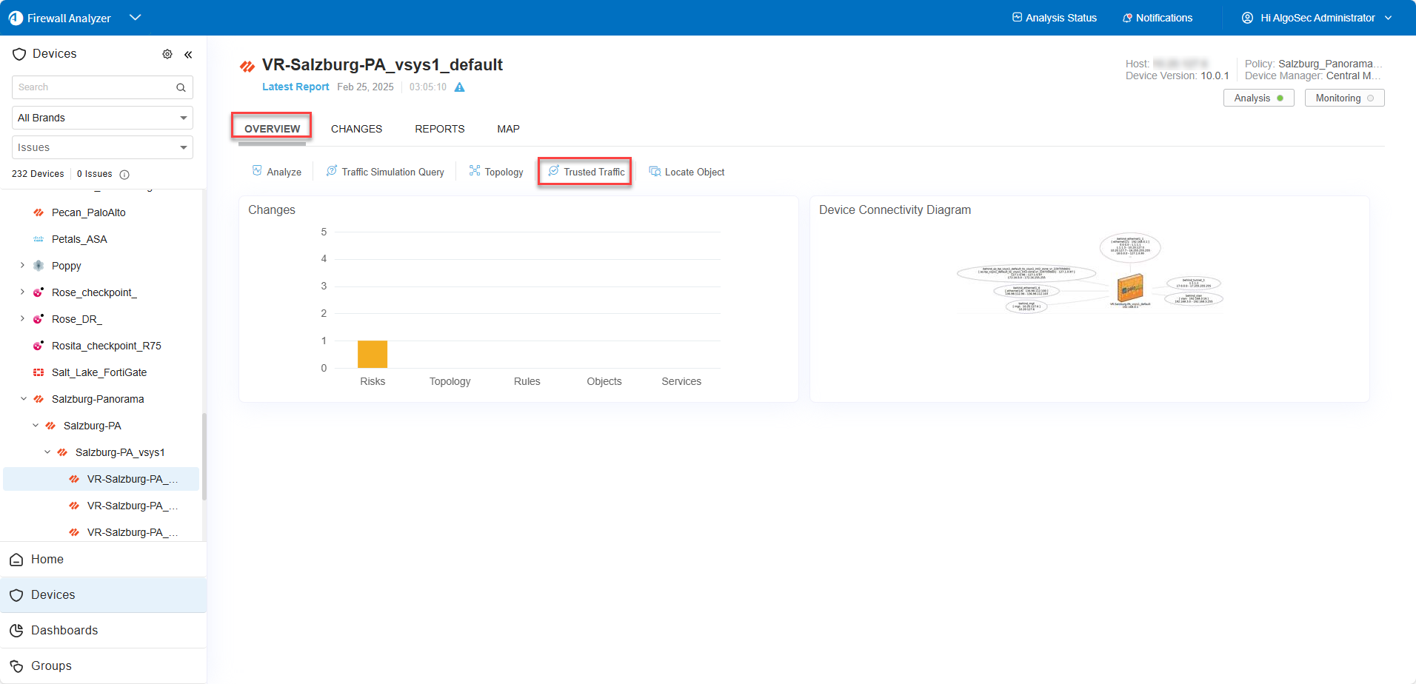The image size is (1416, 684).
Task: Click the devices settings gear icon
Action: [x=167, y=54]
